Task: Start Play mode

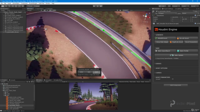Action: (x=94, y=6)
